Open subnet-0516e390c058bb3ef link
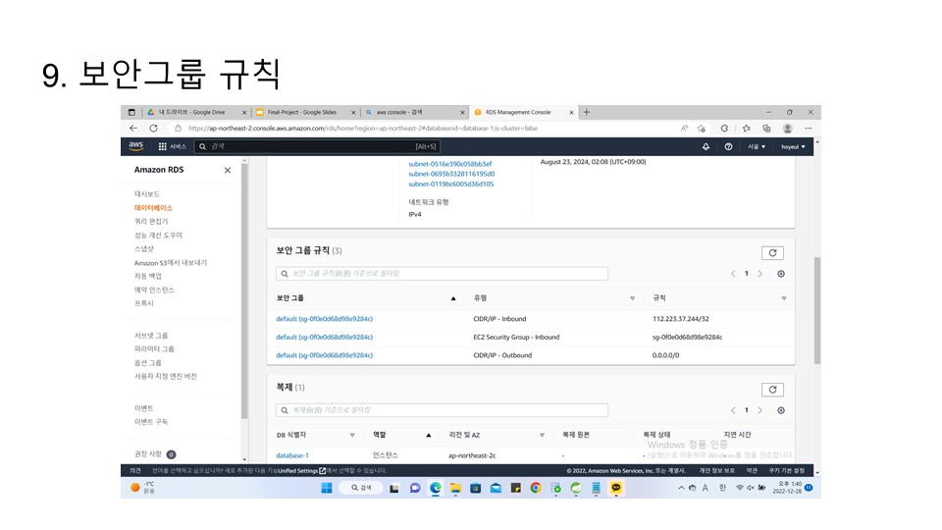 [450, 164]
